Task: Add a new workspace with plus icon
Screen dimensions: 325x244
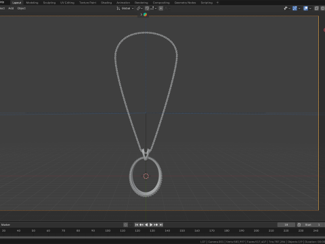Action: (x=217, y=3)
